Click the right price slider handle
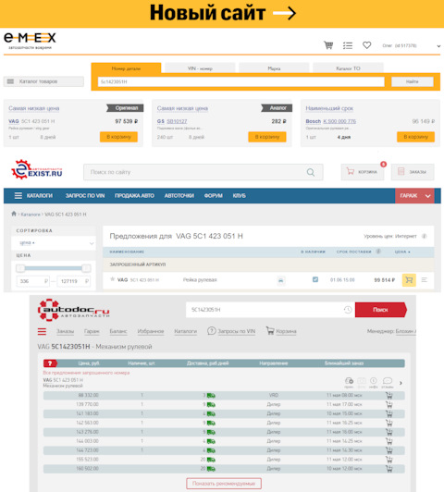The width and height of the screenshot is (444, 492). (86, 268)
